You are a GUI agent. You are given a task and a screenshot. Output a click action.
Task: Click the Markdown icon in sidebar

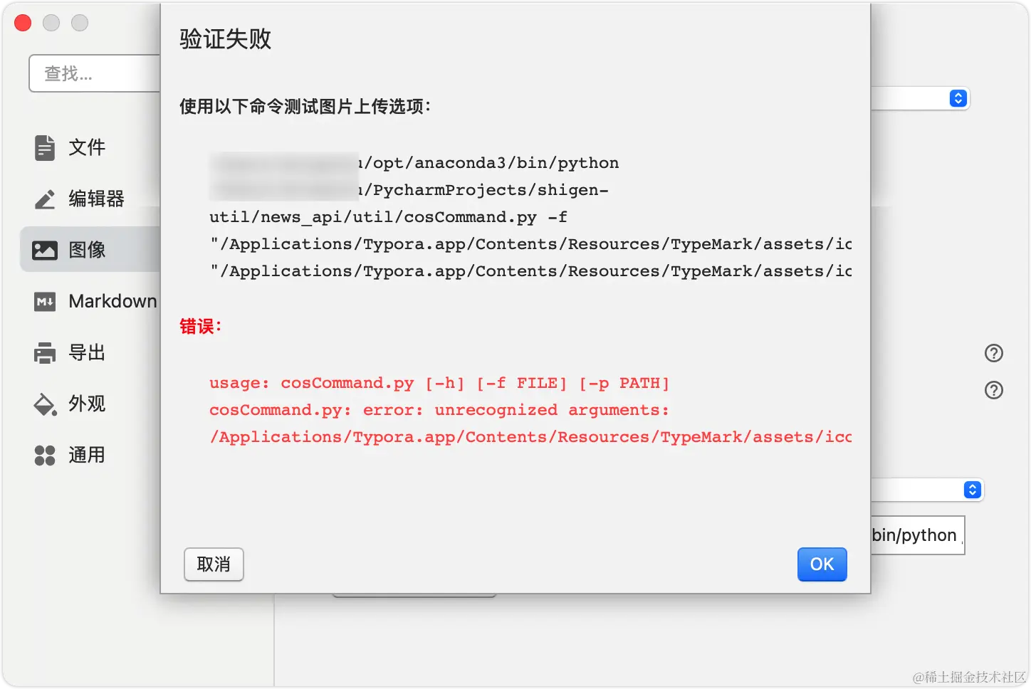point(45,301)
